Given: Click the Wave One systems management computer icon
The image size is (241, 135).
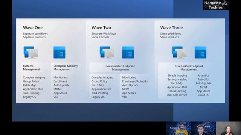Looking at the screenshot, I should point(31,52).
